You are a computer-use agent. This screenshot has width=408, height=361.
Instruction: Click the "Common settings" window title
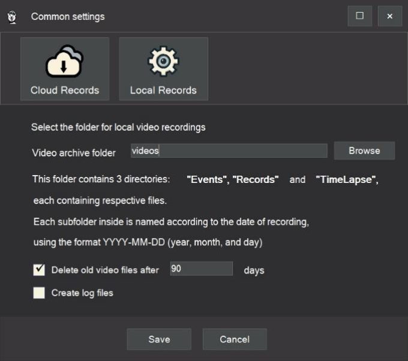point(68,16)
